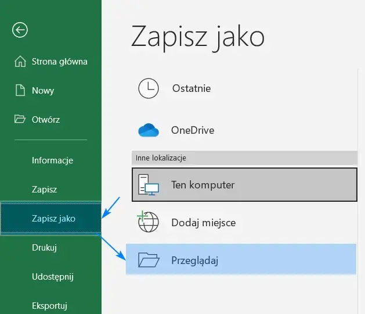Image resolution: width=365 pixels, height=314 pixels.
Task: Choose the OneDrive location label
Action: tap(193, 130)
